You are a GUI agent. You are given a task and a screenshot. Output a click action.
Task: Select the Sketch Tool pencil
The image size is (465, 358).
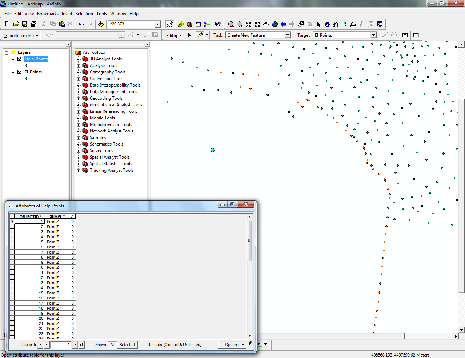[200, 35]
